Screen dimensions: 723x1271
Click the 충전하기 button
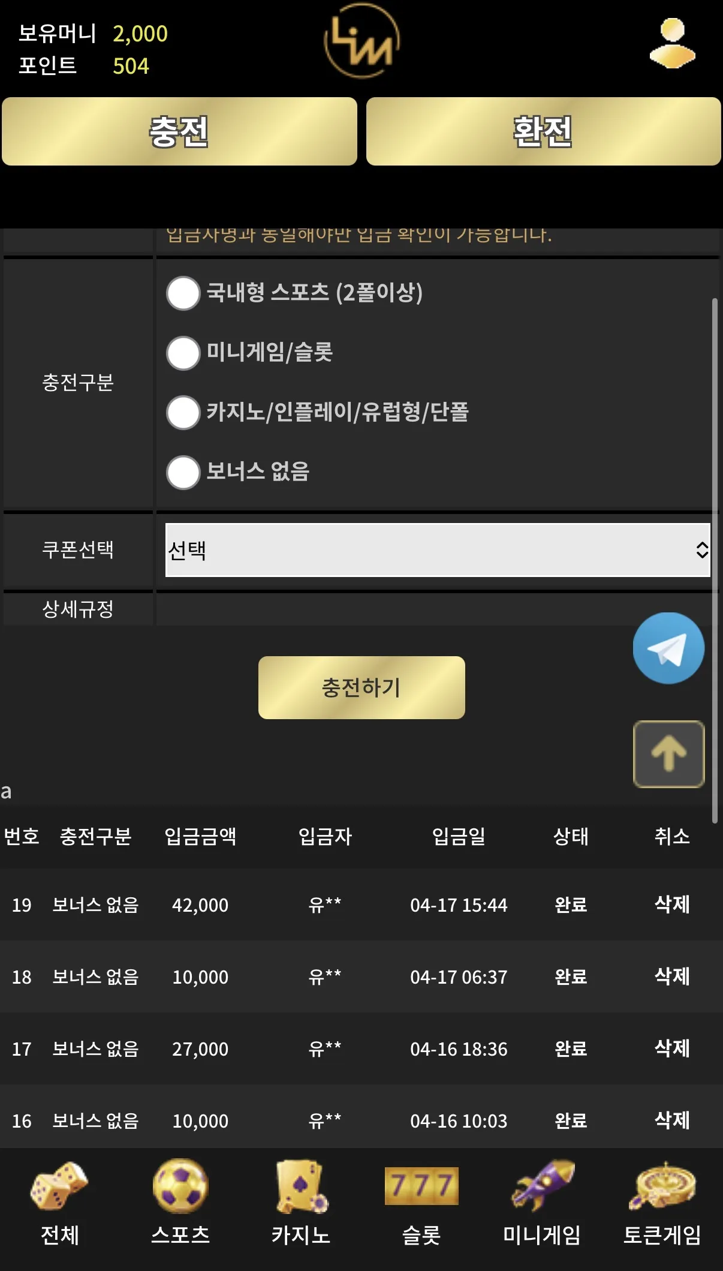click(361, 687)
